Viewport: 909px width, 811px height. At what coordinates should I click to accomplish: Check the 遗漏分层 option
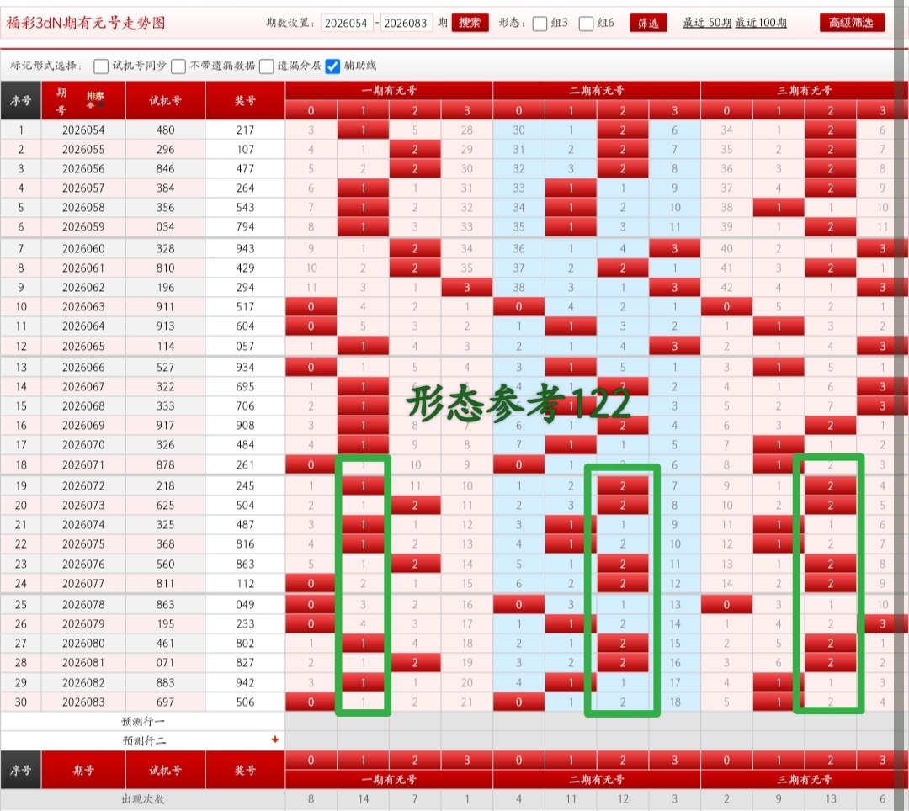pos(267,66)
